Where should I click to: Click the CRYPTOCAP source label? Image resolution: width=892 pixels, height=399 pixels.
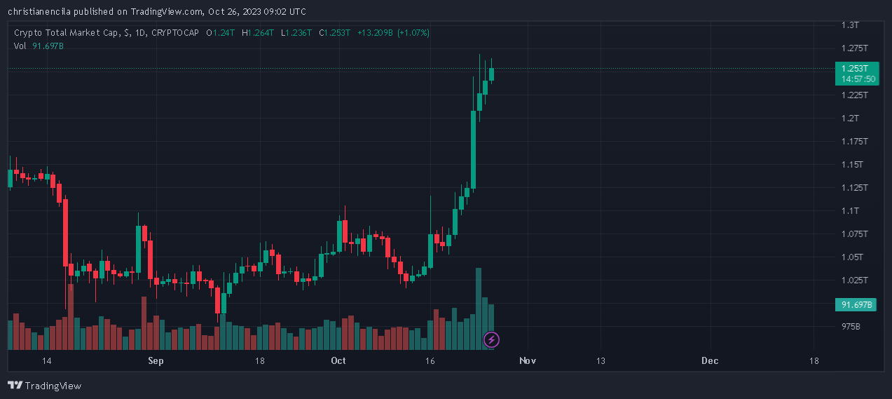(175, 33)
